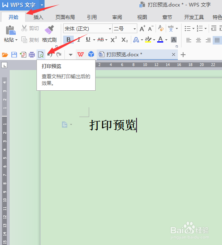Apply the blue font color A
222x245 pixels.
coord(160,40)
